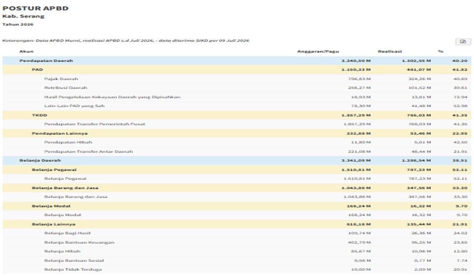
Task: Click the Belanja Tidak Terduga row
Action: click(237, 270)
